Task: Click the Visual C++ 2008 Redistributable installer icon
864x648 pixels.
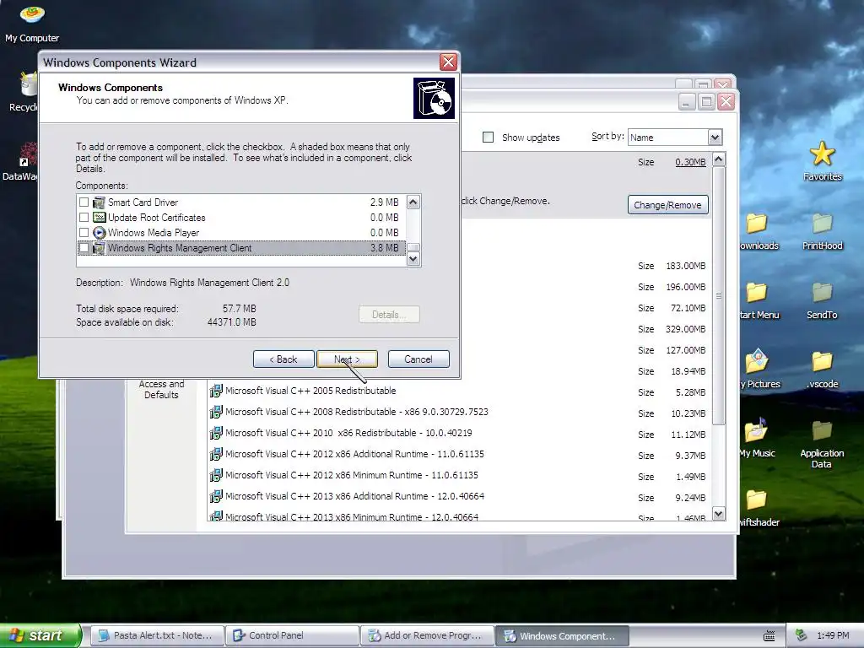Action: click(216, 412)
